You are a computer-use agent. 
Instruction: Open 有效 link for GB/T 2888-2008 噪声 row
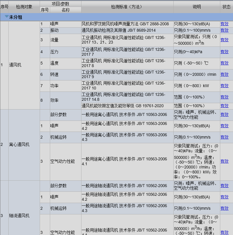224,24
